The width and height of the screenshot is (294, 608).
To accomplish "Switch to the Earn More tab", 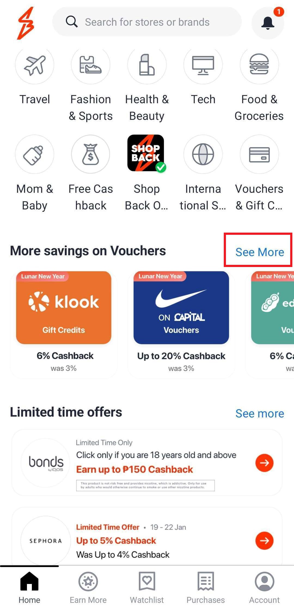I will (88, 587).
